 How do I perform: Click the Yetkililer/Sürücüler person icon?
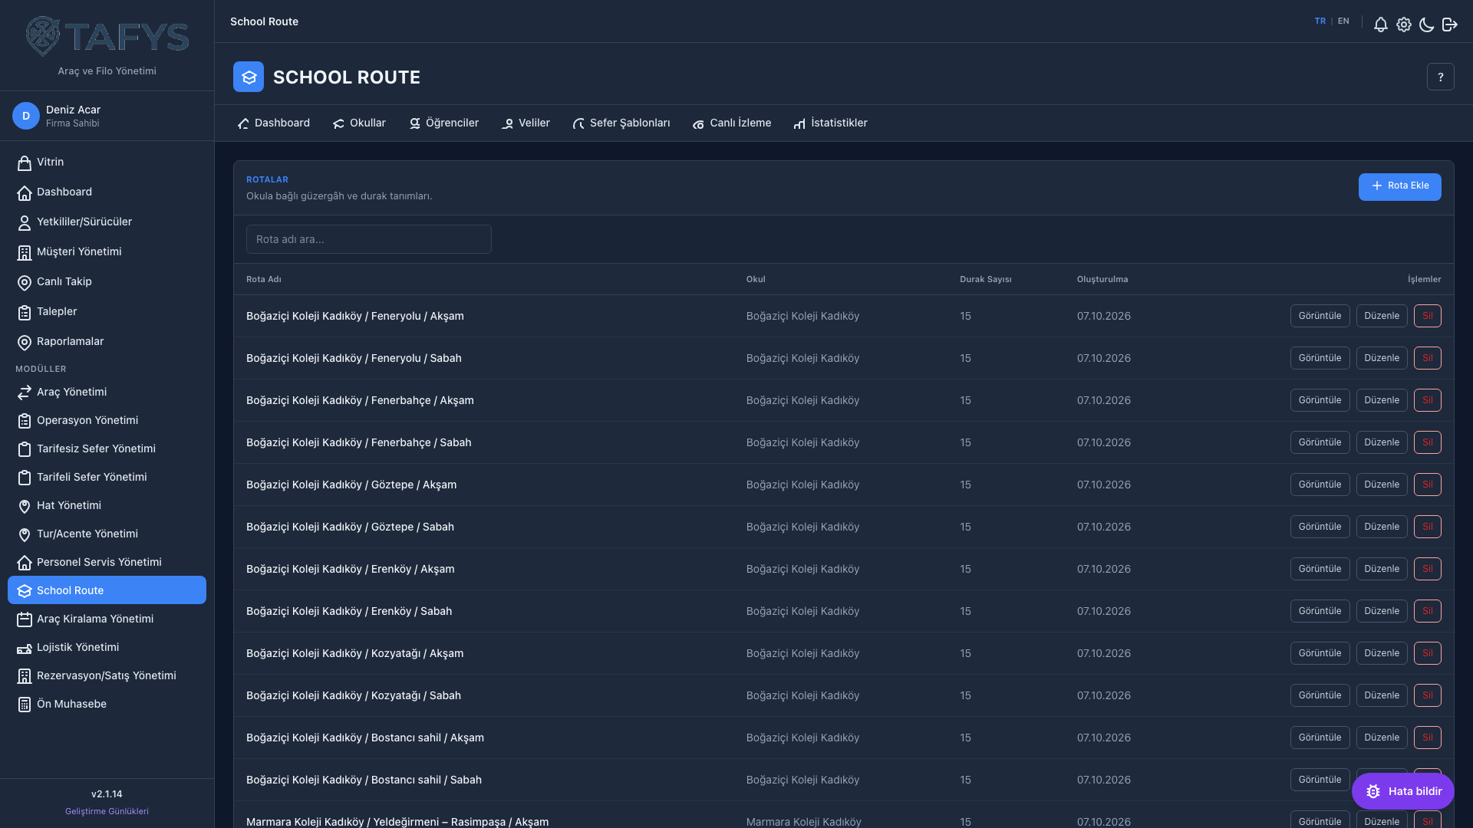point(25,222)
